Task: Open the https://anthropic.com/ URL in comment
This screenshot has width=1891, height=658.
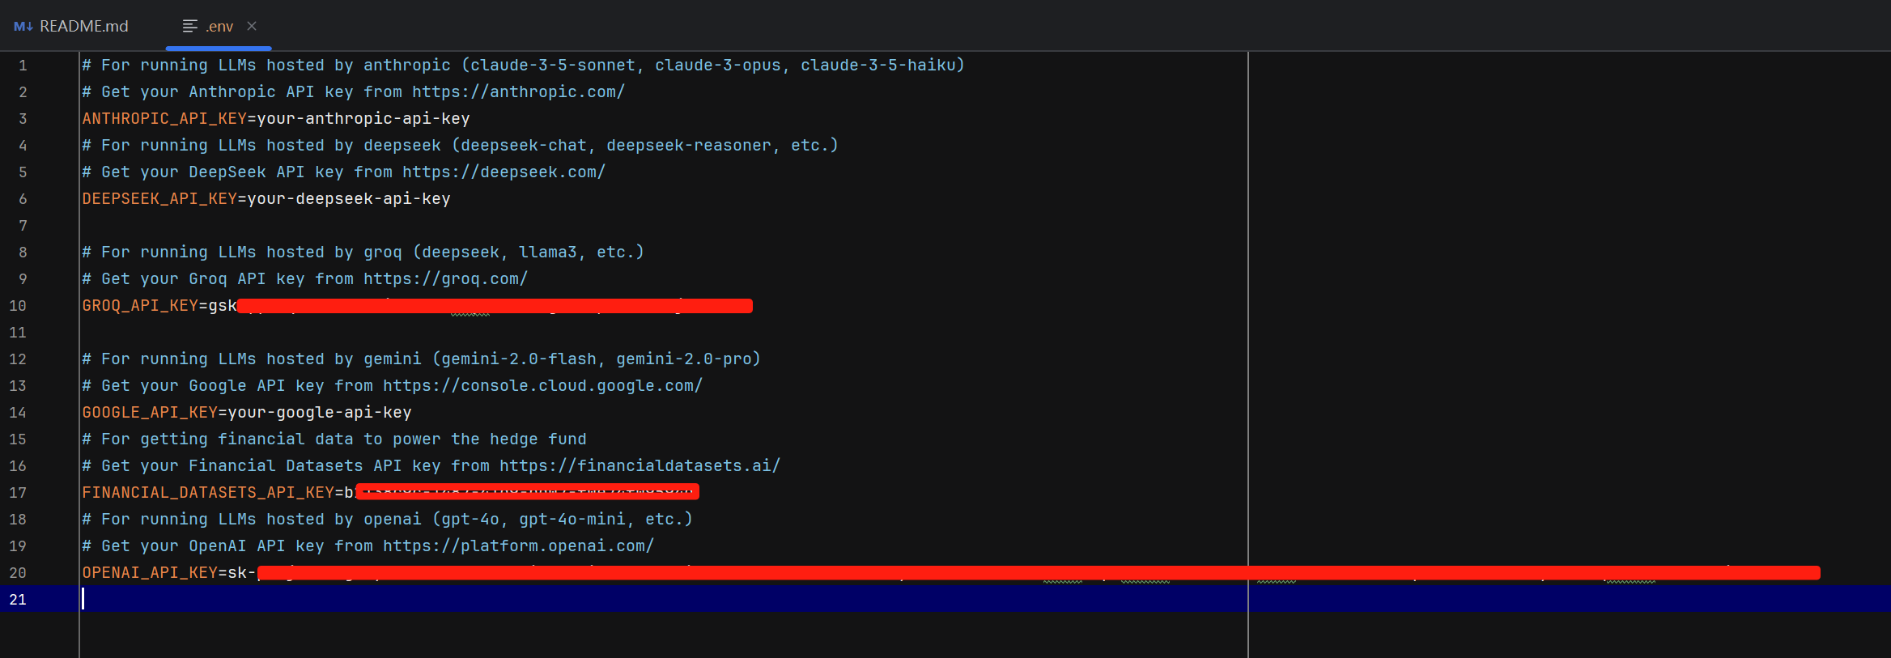Action: [519, 91]
